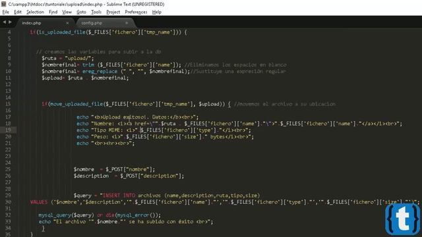Screen dimensions: 422x237
Task: Click mysql_query on line 32
Action: (x=55, y=215)
